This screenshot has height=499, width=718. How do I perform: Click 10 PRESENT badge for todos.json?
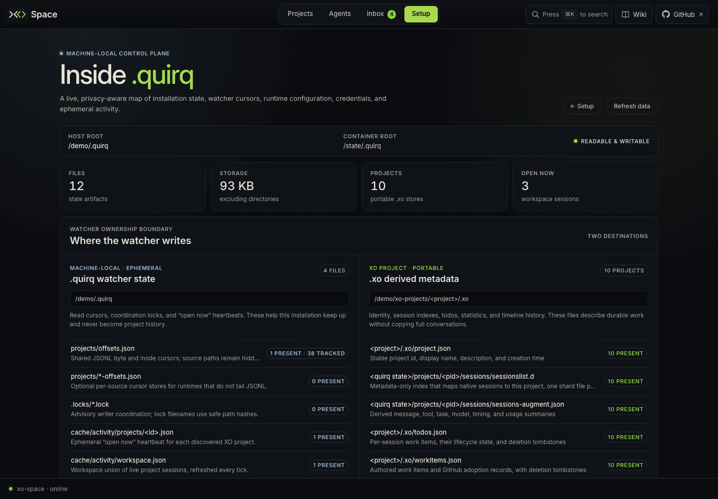[626, 437]
